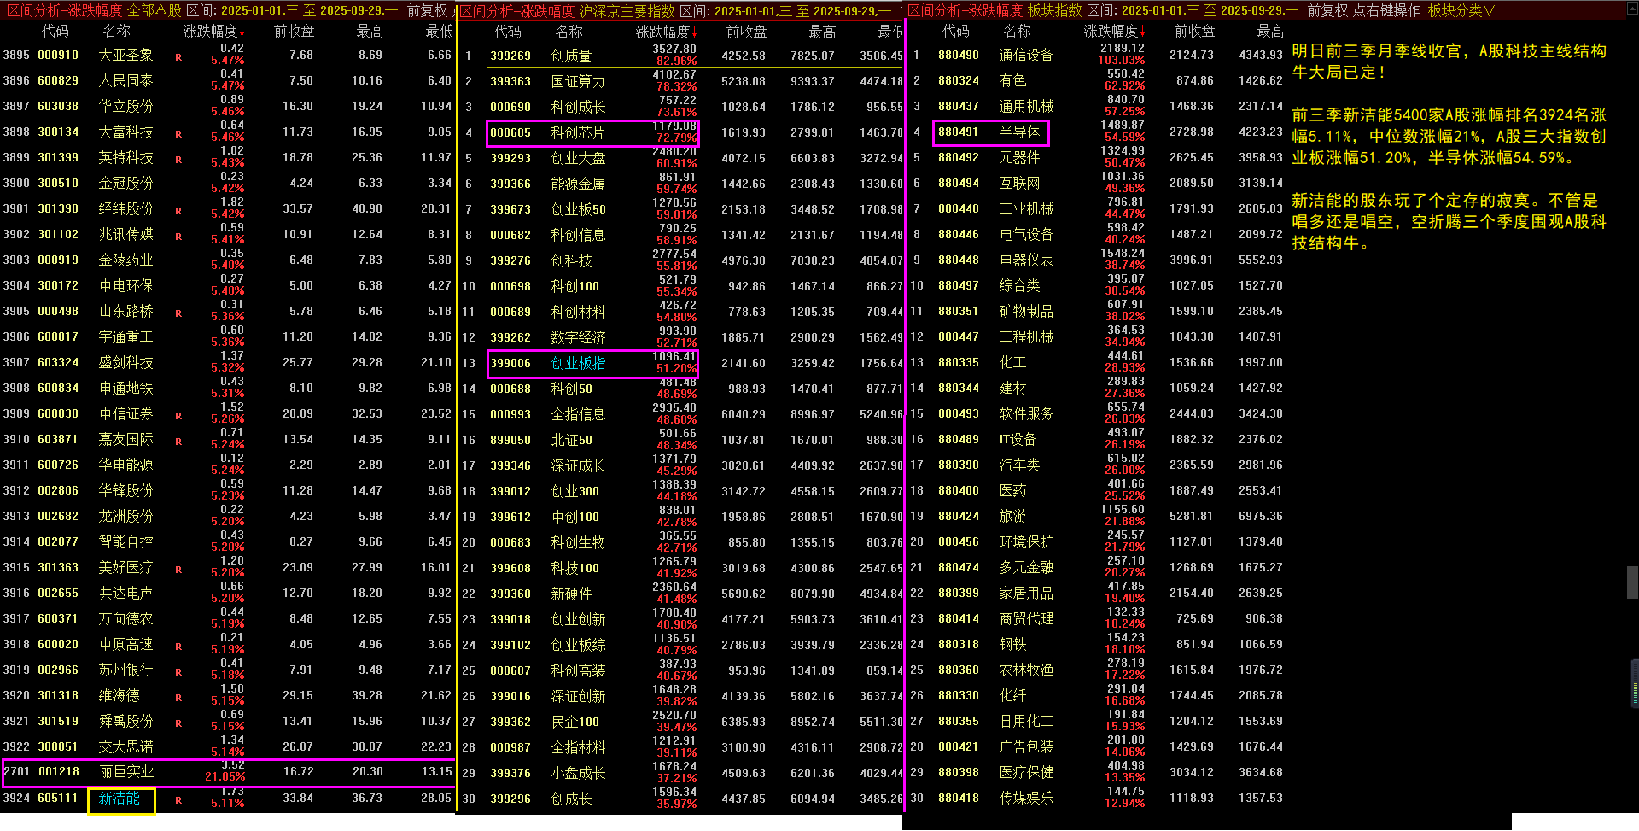Open the 板块分类 dropdown
Screen dimensions: 1639x831
click(x=1461, y=10)
